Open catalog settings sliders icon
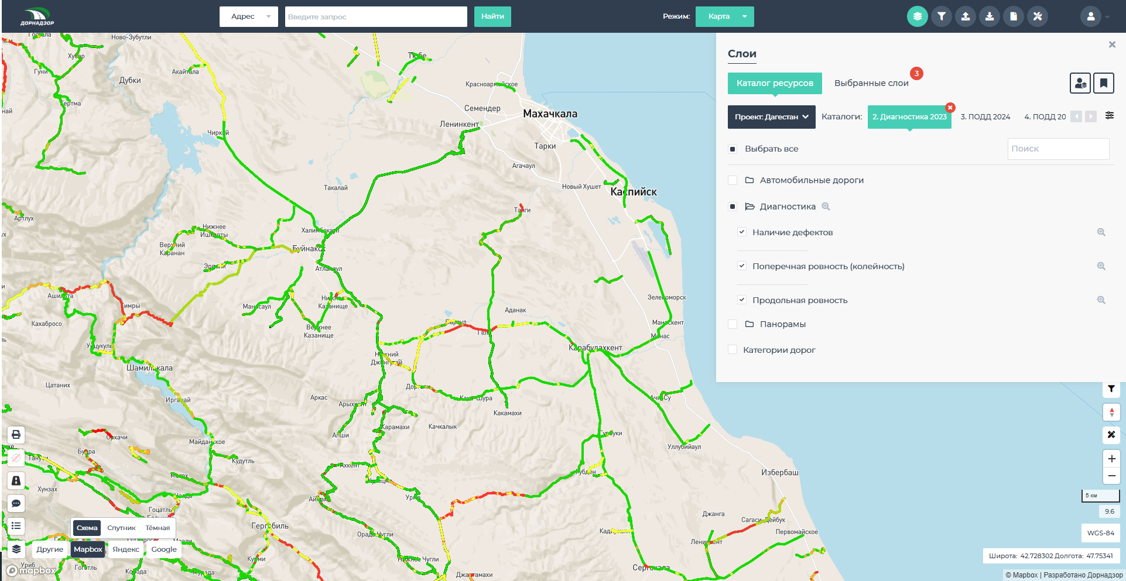This screenshot has width=1126, height=581. [x=1110, y=116]
